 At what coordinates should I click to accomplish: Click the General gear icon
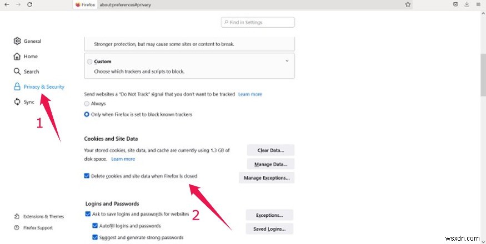[x=17, y=41]
